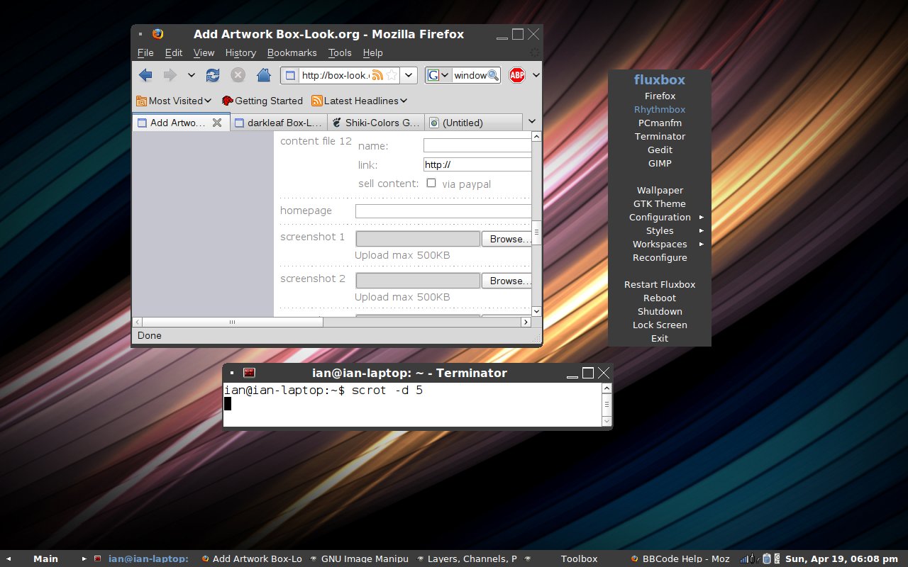The width and height of the screenshot is (908, 567).
Task: Click the Firefox forward arrow
Action: pyautogui.click(x=170, y=75)
